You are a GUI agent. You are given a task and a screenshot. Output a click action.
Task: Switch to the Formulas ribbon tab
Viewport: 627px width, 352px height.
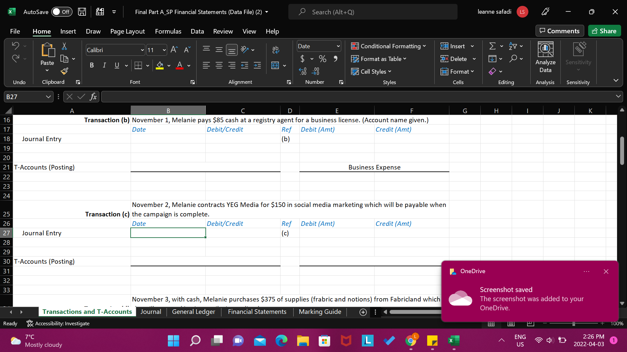click(168, 31)
